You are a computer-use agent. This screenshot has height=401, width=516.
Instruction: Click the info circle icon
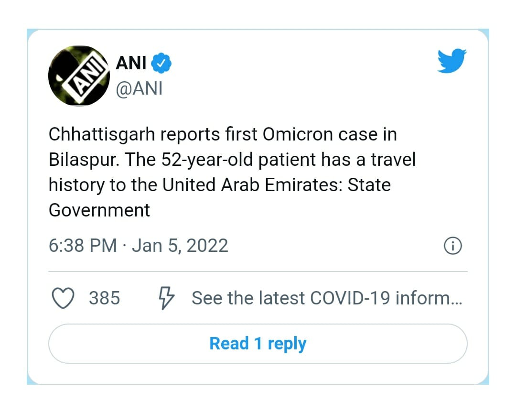tap(453, 246)
